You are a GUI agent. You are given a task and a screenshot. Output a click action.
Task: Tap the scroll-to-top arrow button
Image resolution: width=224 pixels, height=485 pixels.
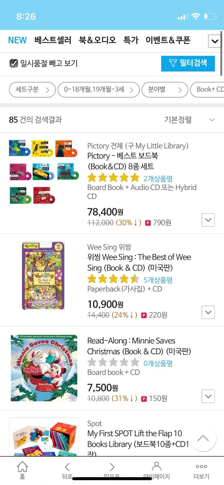[203, 439]
